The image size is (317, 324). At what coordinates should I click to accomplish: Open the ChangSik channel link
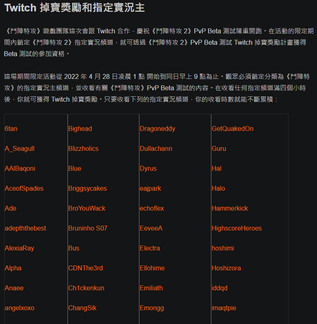pyautogui.click(x=82, y=308)
